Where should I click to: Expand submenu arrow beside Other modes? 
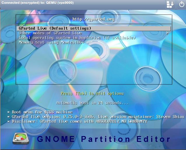[167, 33]
